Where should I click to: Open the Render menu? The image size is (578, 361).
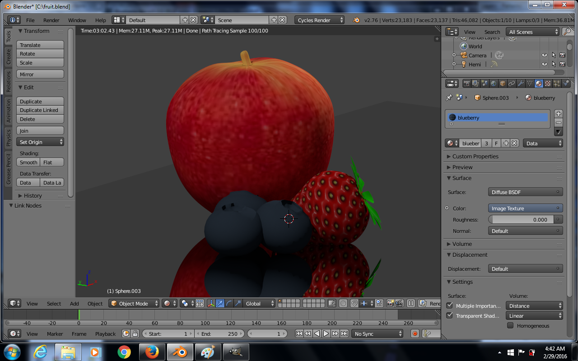tap(51, 20)
